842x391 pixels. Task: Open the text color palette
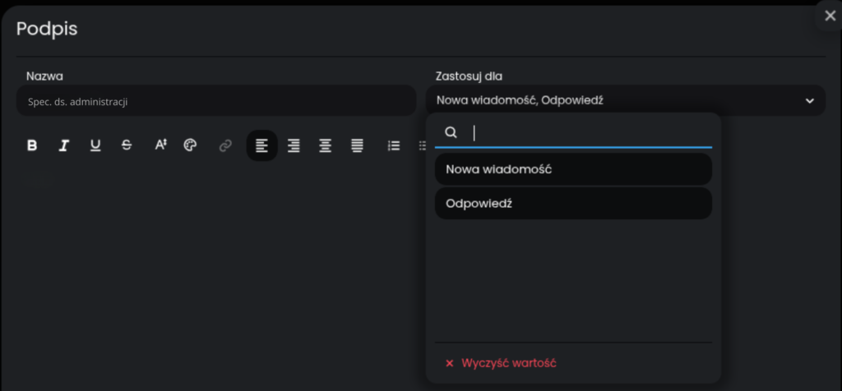coord(190,146)
